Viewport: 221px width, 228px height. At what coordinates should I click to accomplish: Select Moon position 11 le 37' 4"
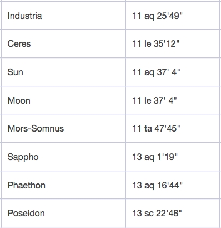click(x=154, y=100)
